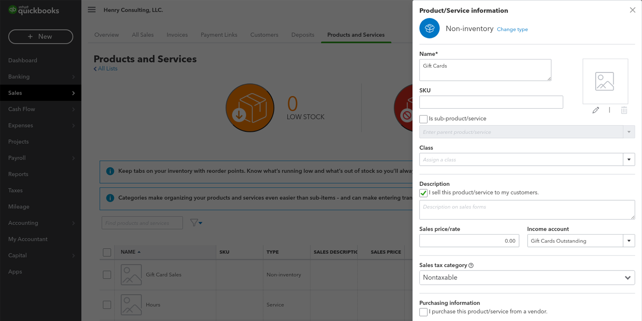The image size is (642, 321).
Task: Open Reports in the sidebar
Action: tap(18, 174)
